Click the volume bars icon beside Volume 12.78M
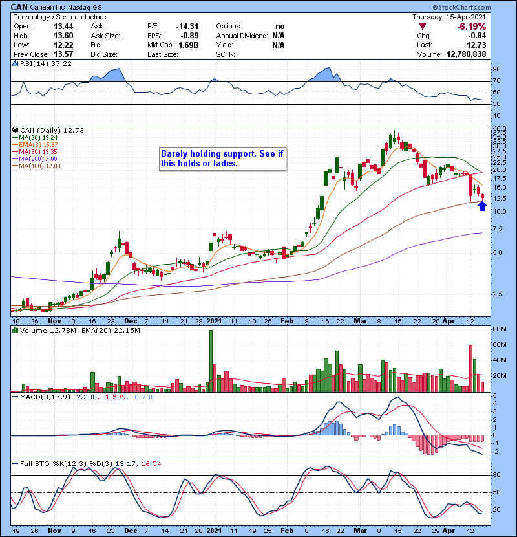 point(15,330)
